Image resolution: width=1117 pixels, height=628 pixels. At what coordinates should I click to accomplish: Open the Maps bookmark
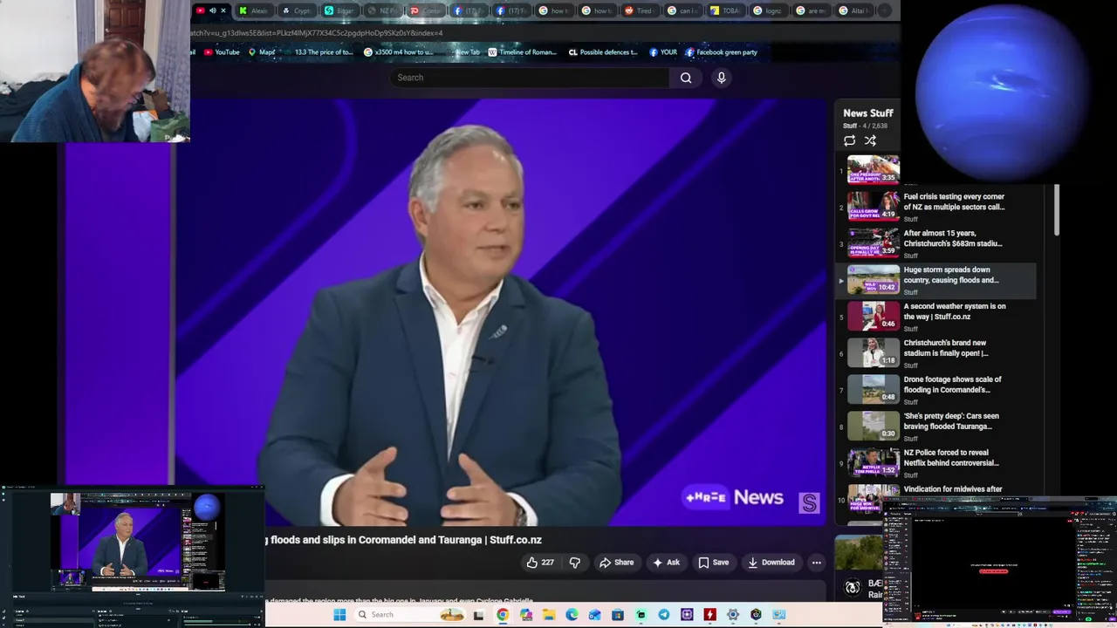point(261,52)
